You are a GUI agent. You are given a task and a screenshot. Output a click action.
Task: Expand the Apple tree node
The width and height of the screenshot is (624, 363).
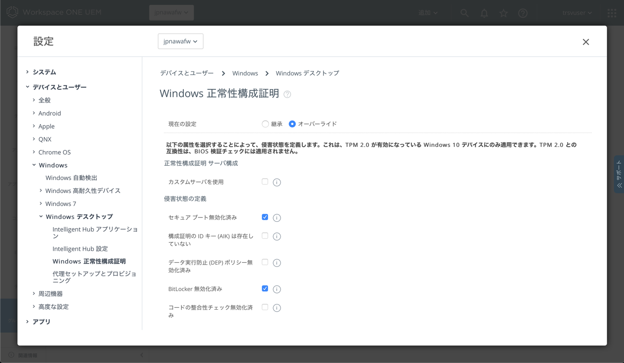[x=34, y=126]
